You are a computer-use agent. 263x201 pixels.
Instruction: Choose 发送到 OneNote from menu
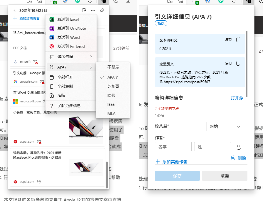click(x=71, y=29)
